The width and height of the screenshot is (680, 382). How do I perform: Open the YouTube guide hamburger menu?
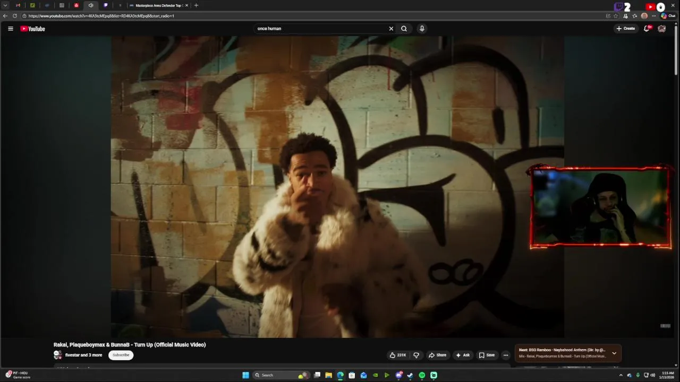coord(11,29)
